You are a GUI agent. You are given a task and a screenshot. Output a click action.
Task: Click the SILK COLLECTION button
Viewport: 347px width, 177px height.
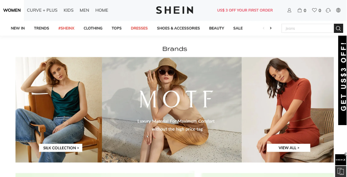(60, 148)
